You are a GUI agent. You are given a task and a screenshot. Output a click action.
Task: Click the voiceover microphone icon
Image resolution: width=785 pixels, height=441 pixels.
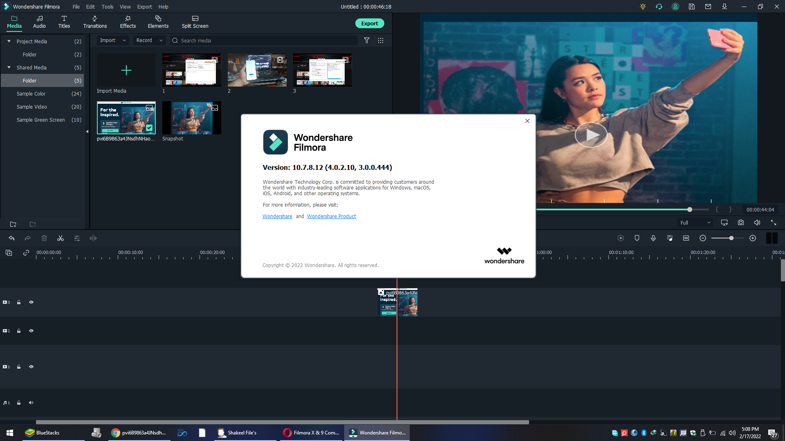click(653, 238)
